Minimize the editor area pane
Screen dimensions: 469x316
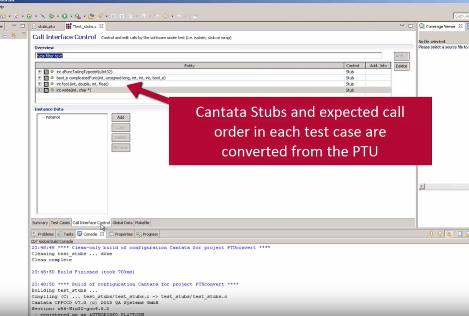point(402,25)
